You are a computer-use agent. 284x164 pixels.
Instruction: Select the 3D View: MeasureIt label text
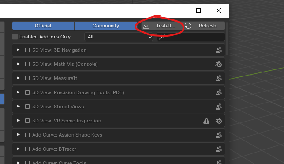tap(55, 78)
